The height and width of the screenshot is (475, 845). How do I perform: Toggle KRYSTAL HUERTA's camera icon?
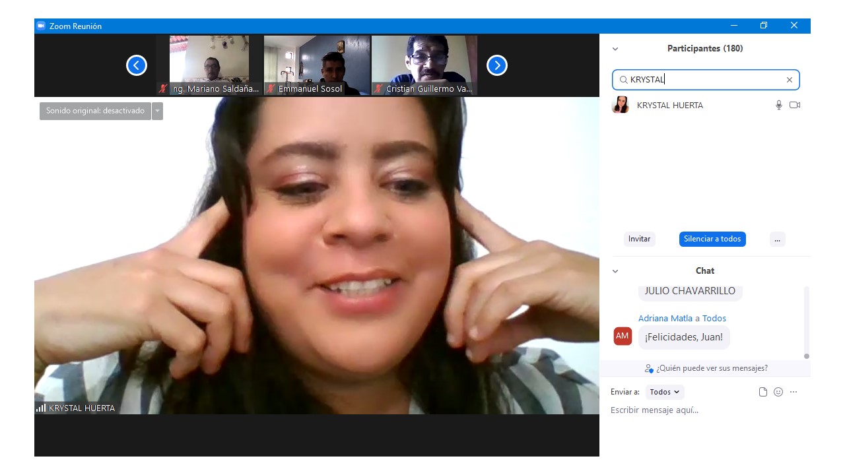[x=795, y=105]
